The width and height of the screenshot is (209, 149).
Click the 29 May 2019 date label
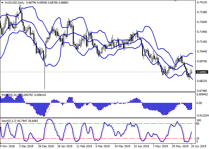[x=180, y=146]
